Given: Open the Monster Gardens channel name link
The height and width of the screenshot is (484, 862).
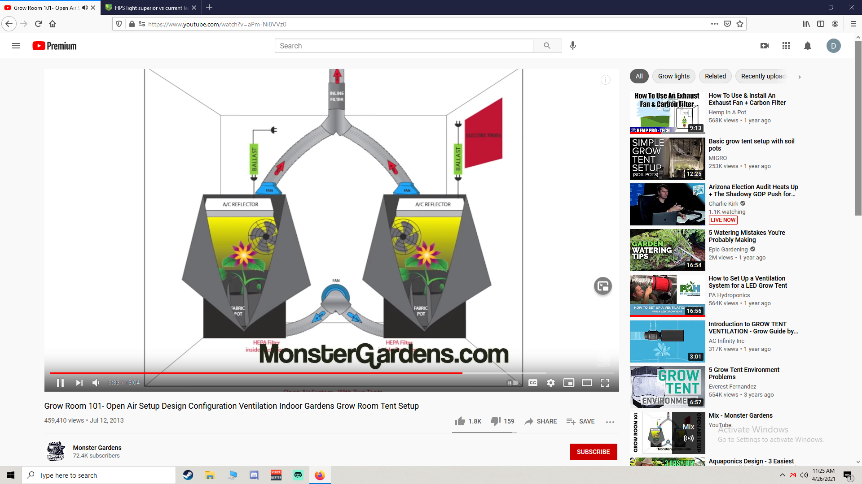Looking at the screenshot, I should [97, 448].
